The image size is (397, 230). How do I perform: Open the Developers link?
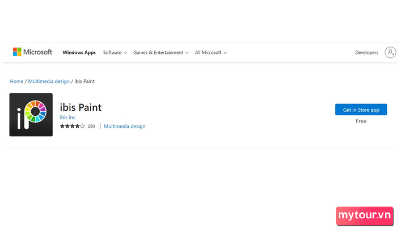[366, 52]
